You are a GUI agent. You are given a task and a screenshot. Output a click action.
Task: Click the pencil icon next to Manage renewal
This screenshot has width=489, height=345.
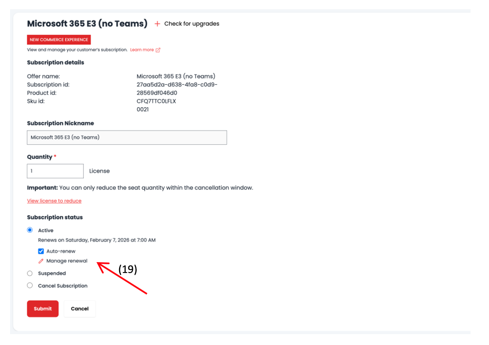pyautogui.click(x=41, y=261)
